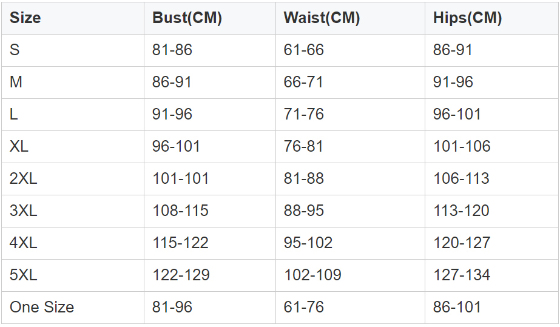Select the Hips(CM) column header
The height and width of the screenshot is (327, 560).
click(467, 18)
